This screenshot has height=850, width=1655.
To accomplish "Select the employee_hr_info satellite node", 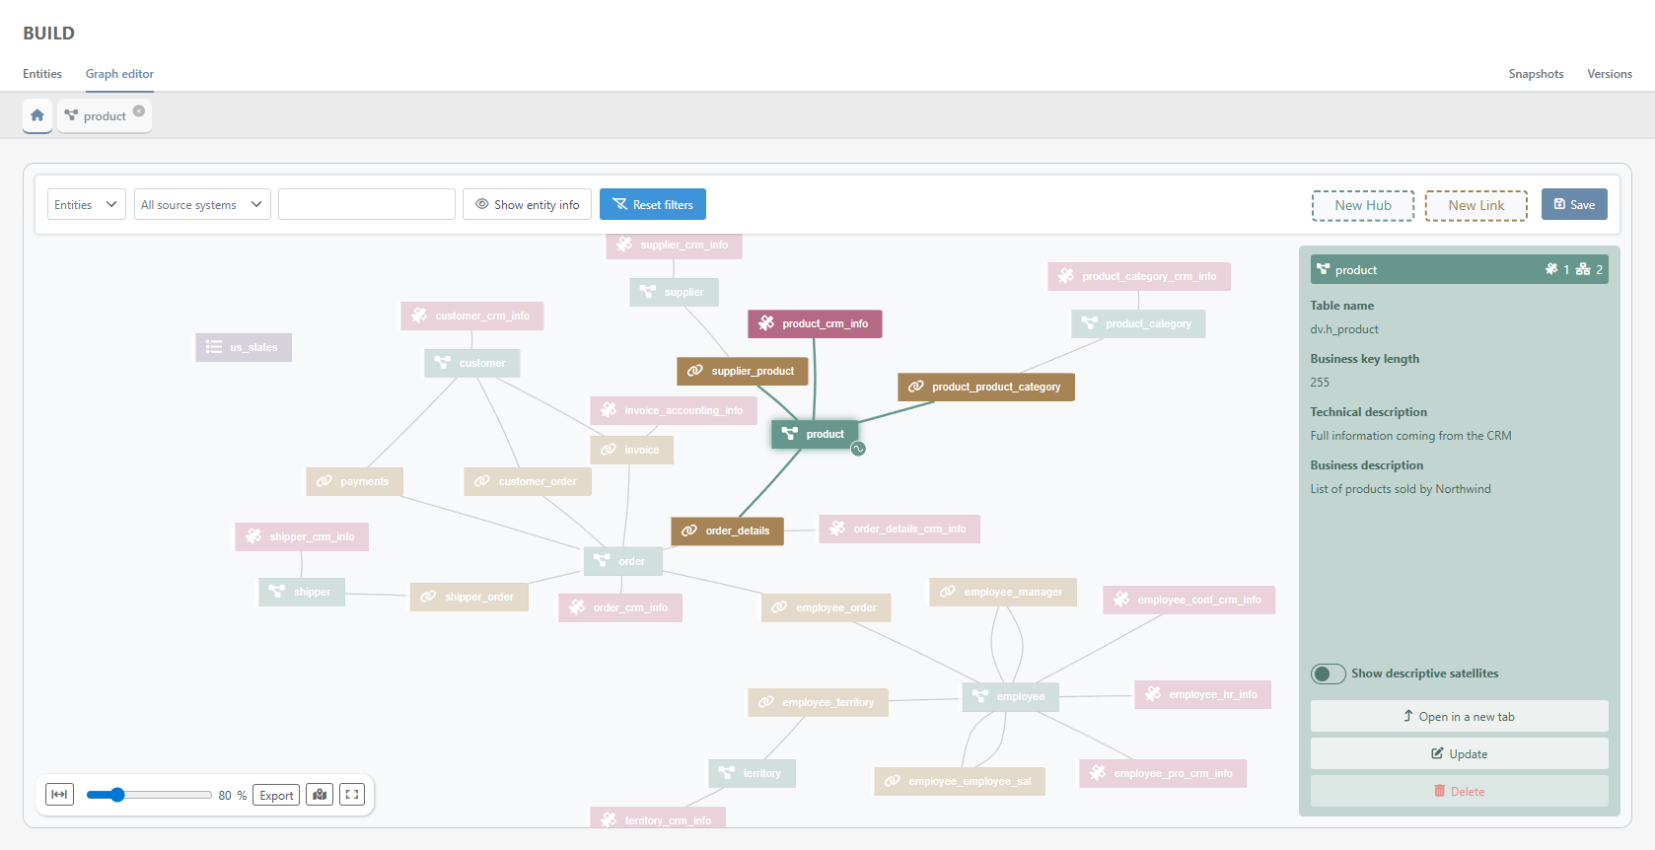I will tap(1203, 694).
